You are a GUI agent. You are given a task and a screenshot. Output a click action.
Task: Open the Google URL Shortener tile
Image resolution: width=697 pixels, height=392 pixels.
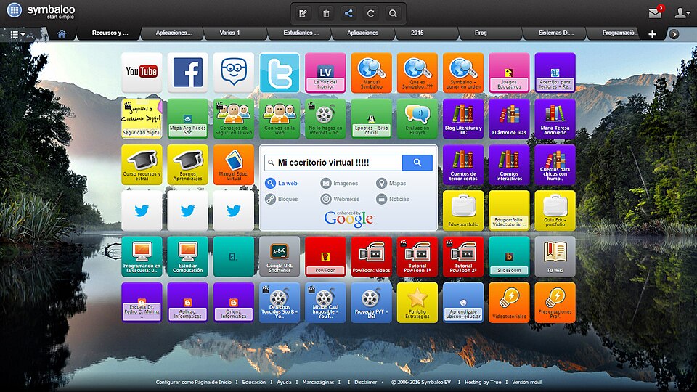point(280,256)
